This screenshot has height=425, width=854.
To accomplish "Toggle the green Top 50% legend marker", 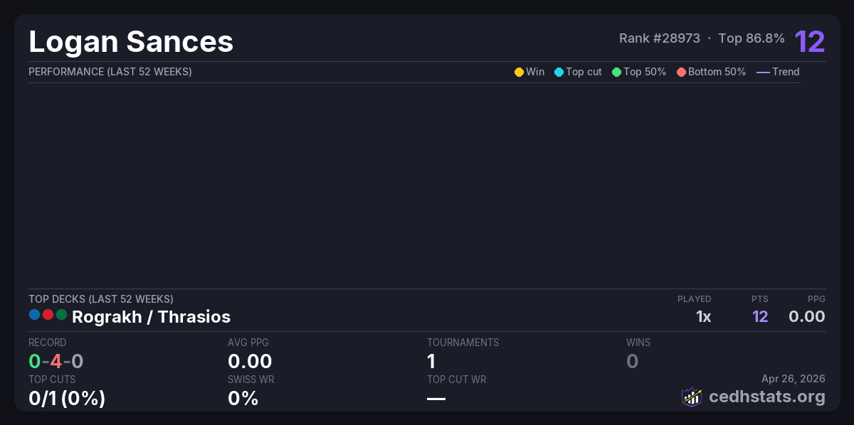I will point(616,72).
